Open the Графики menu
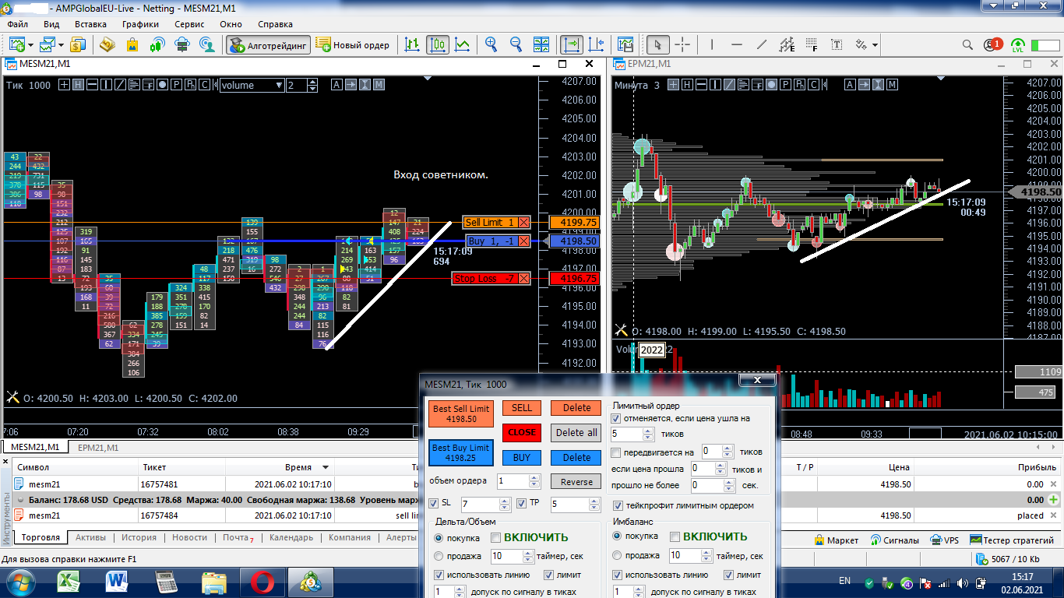This screenshot has width=1064, height=598. pyautogui.click(x=140, y=24)
